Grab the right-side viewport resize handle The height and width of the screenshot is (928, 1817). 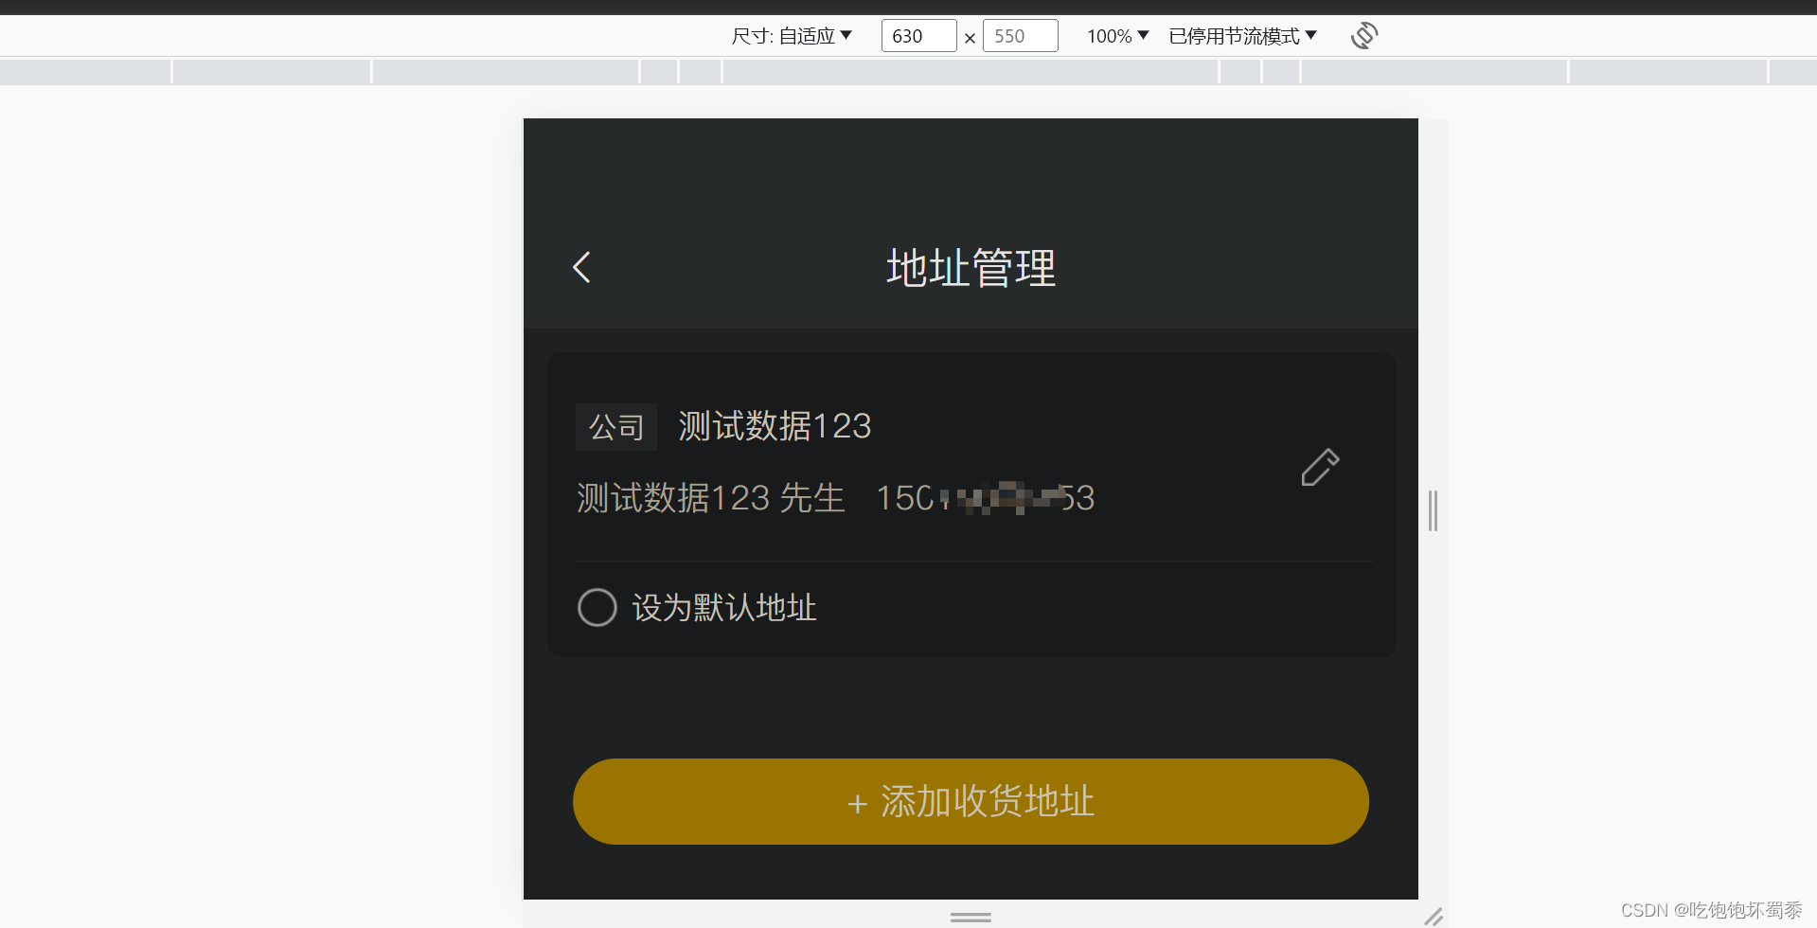coord(1434,510)
